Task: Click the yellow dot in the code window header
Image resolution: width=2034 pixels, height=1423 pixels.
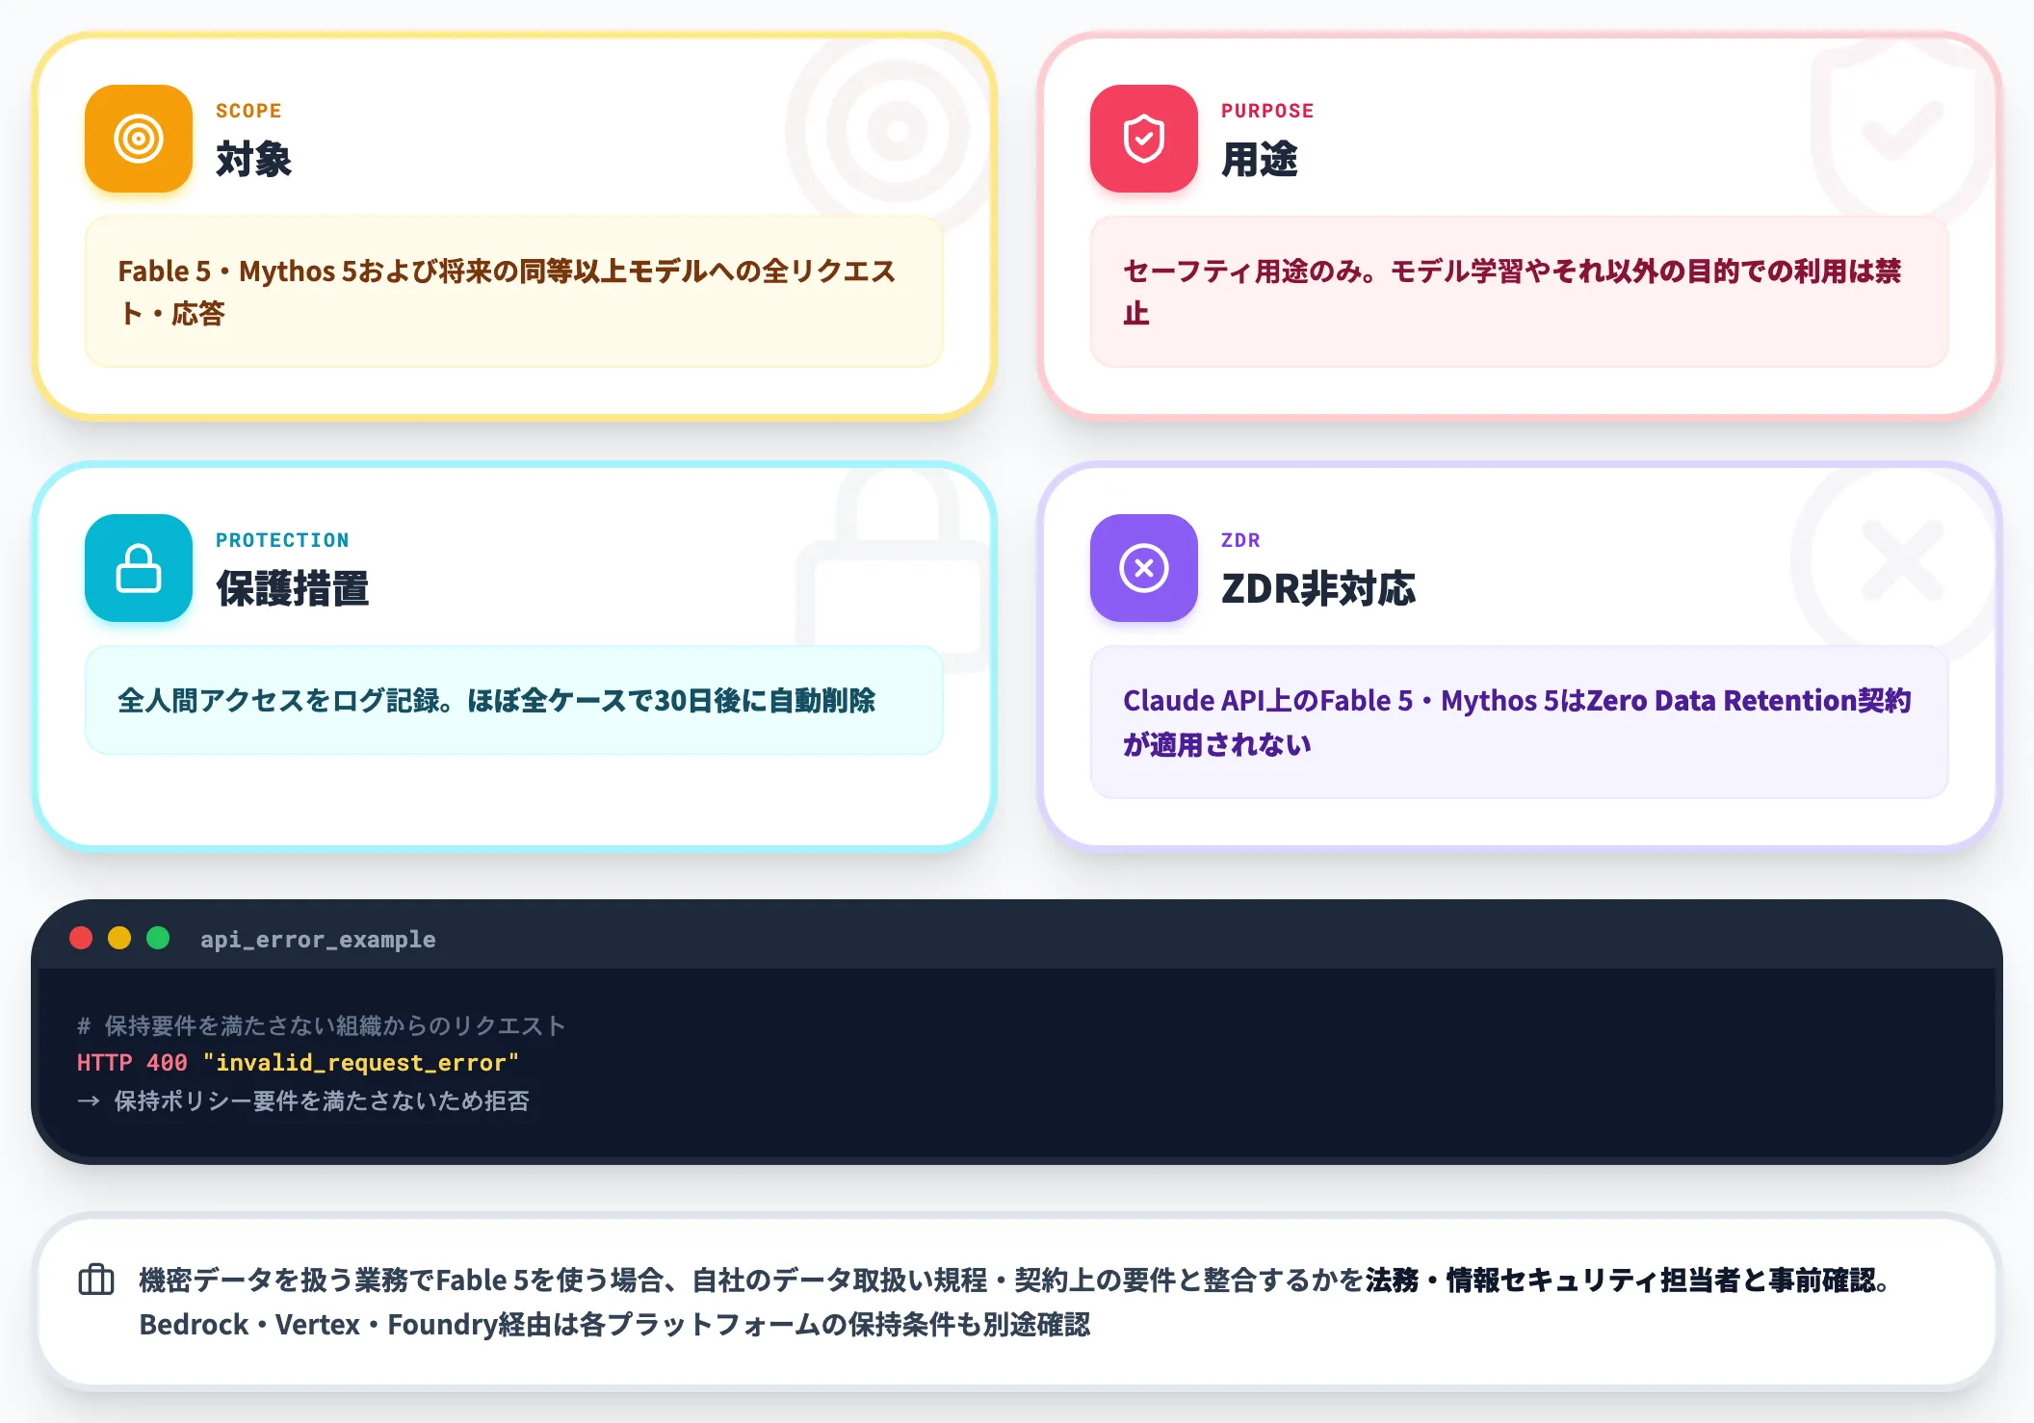Action: [x=119, y=938]
